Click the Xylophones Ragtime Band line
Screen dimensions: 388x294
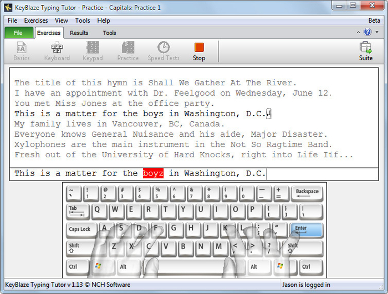[173, 145]
